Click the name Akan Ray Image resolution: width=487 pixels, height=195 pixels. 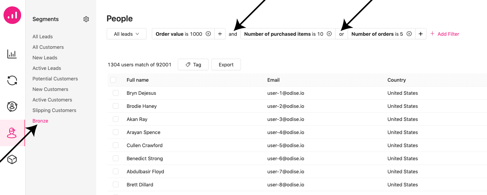137,119
